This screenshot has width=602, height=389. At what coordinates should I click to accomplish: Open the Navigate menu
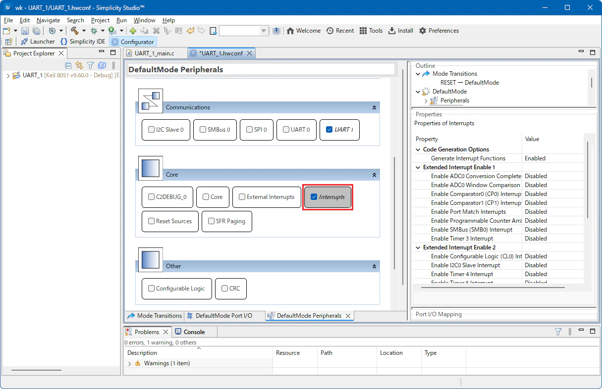[x=48, y=20]
